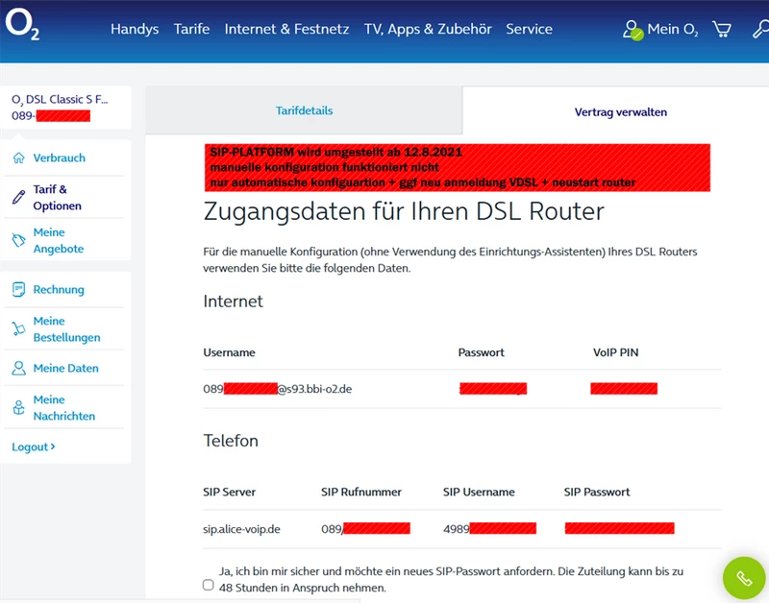Open Tarif & Optionen in sidebar
The image size is (769, 603).
58,198
